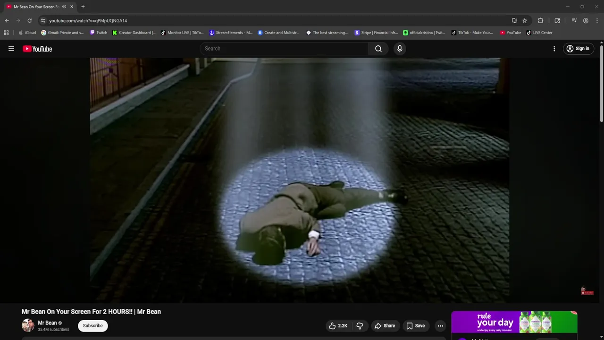View site information icon in address bar
This screenshot has width=604, height=340.
(43, 21)
